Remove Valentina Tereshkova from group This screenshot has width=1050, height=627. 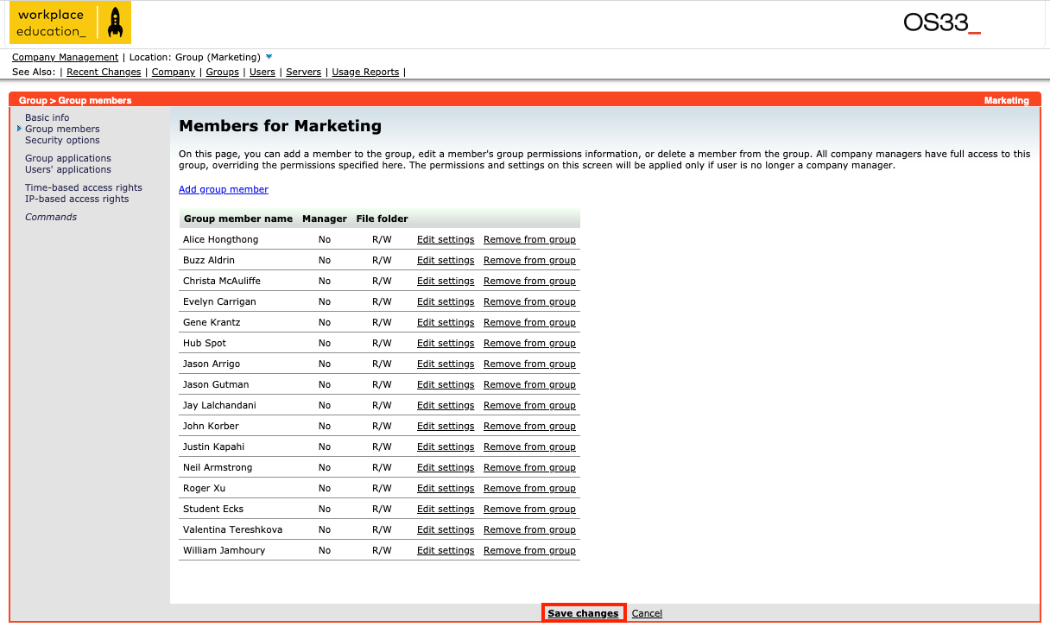coord(529,529)
